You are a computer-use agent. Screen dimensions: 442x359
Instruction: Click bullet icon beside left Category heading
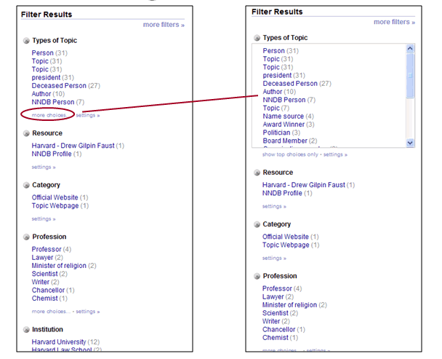pyautogui.click(x=26, y=185)
